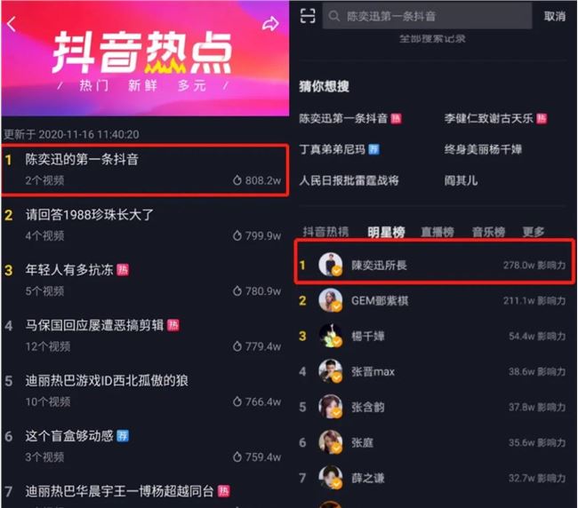578x508 pixels.
Task: Open 陈奕迅所長 avatar in star ranking
Action: [330, 265]
